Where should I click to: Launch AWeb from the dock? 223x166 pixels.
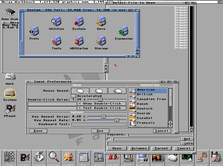pyautogui.click(x=10, y=157)
